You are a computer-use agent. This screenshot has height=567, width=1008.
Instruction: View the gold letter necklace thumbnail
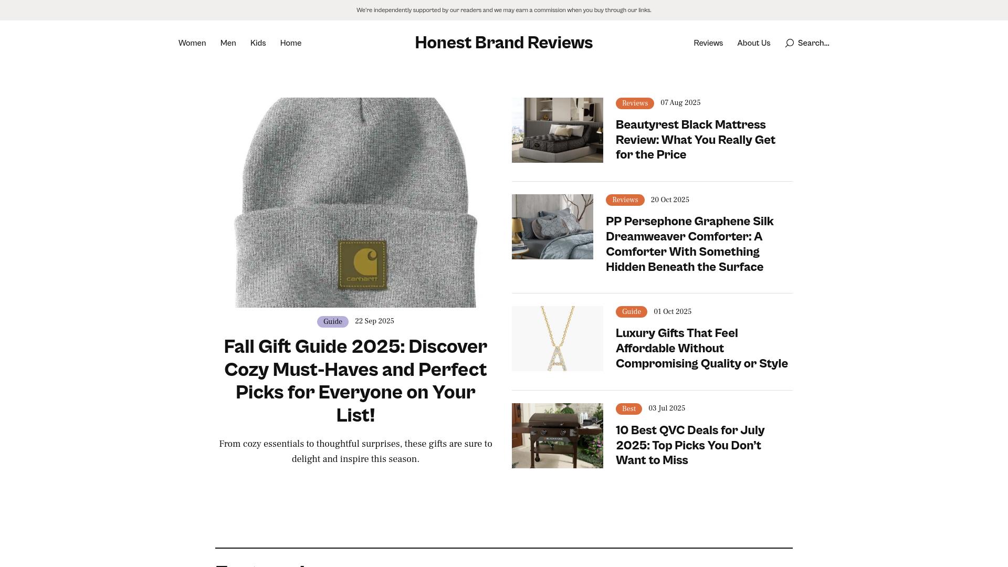tap(557, 339)
